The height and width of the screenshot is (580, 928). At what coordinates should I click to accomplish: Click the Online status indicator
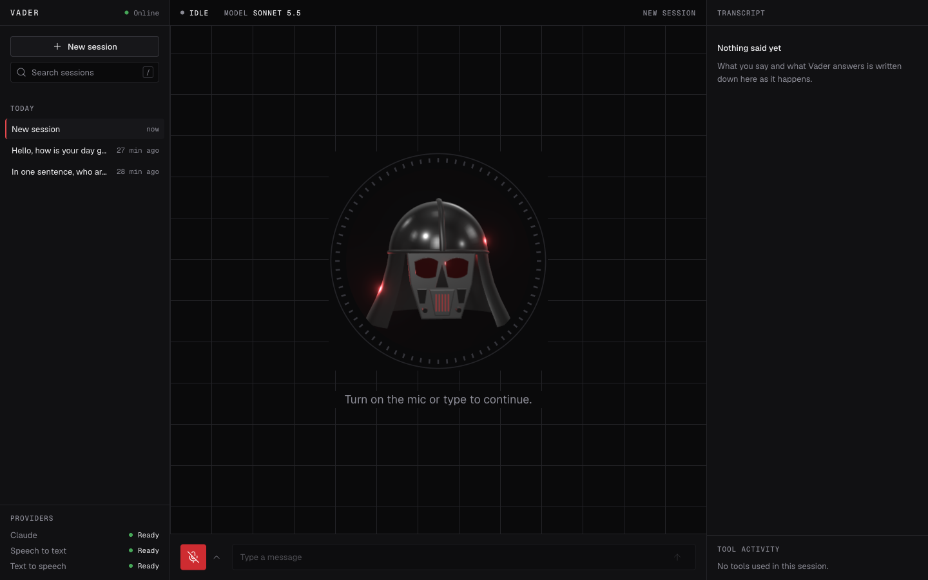[x=142, y=13]
